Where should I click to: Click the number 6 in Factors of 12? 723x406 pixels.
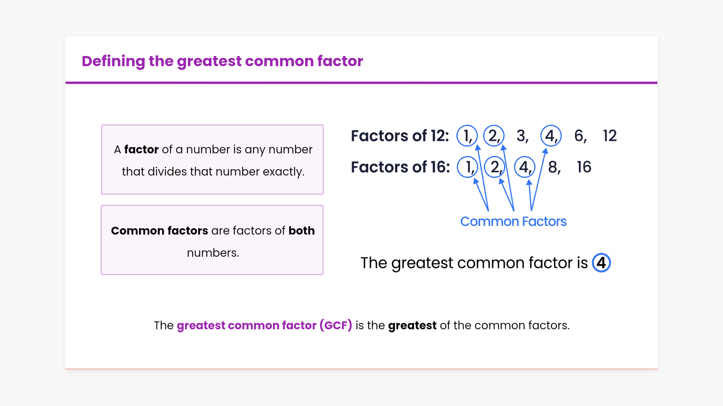[580, 136]
